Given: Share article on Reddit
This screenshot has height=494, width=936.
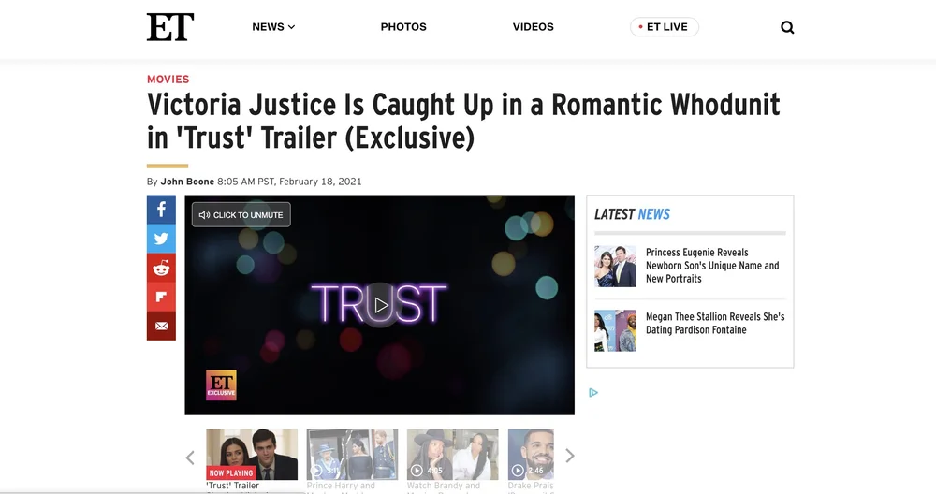Looking at the screenshot, I should [161, 268].
